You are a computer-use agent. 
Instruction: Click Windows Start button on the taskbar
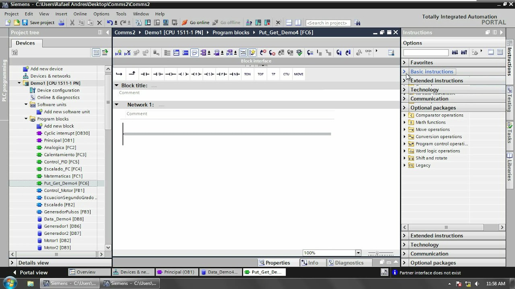click(9, 283)
